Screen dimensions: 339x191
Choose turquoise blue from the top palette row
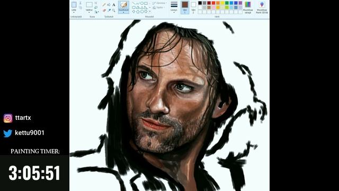pos(231,3)
